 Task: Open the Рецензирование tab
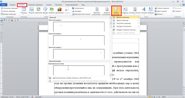(x=72, y=5)
